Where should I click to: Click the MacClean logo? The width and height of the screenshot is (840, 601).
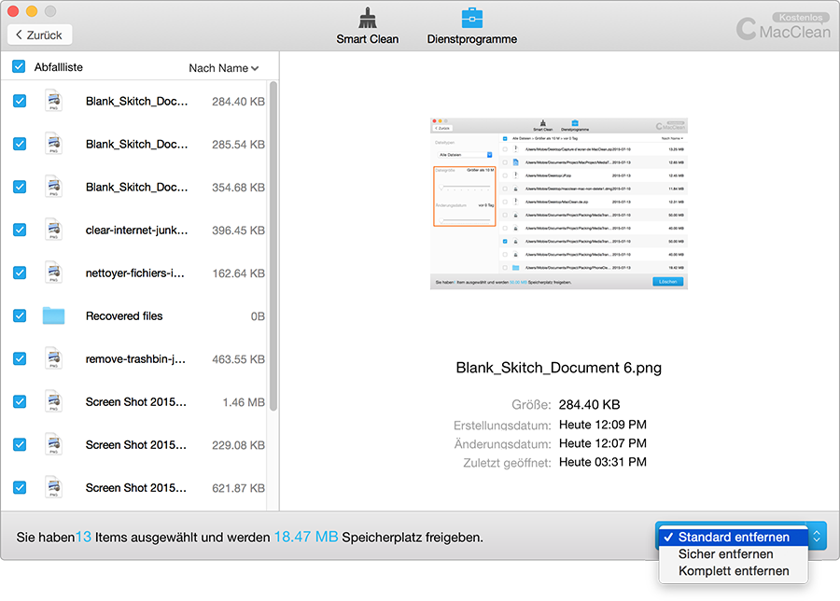click(x=783, y=30)
